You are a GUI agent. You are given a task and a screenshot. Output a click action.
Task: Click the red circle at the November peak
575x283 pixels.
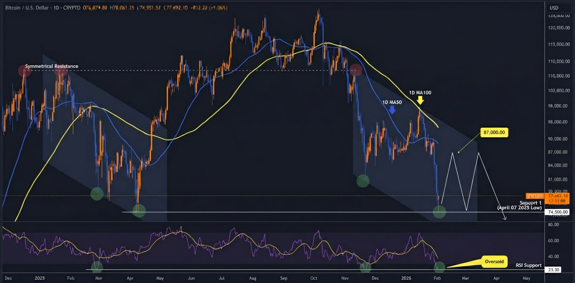(355, 70)
